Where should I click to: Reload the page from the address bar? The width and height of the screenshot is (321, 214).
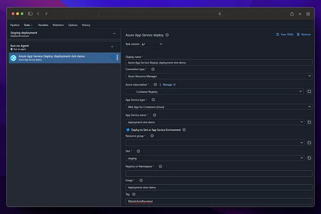(219, 14)
